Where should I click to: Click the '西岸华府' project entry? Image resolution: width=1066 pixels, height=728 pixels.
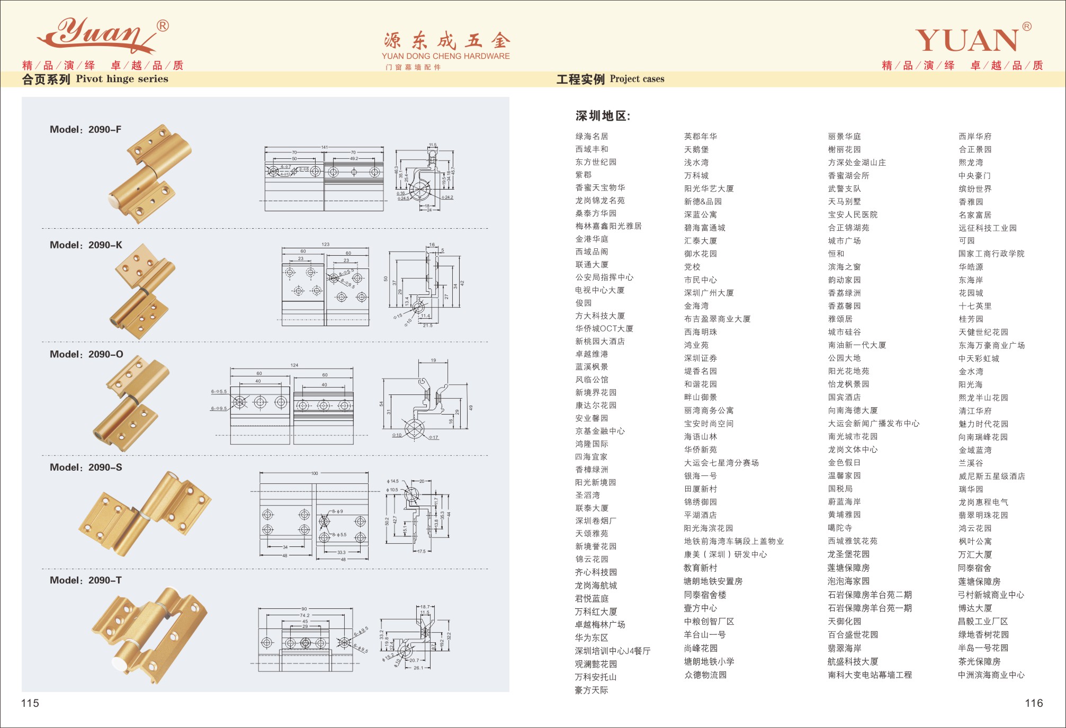pyautogui.click(x=975, y=137)
